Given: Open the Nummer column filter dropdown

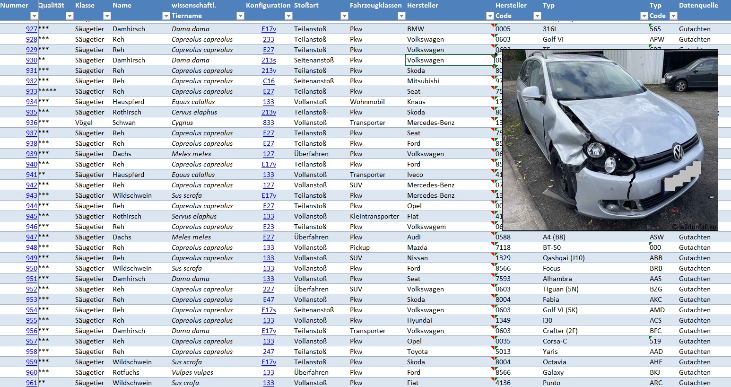Looking at the screenshot, I should [34, 16].
